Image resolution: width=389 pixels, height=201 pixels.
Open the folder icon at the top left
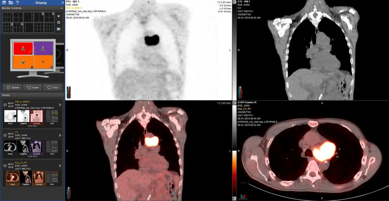[x=11, y=3]
